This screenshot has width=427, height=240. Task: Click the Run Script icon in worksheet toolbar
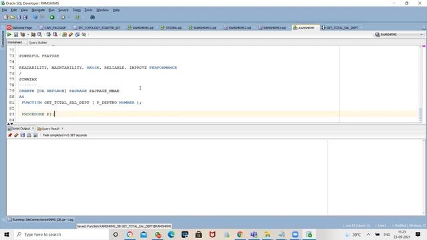click(16, 35)
